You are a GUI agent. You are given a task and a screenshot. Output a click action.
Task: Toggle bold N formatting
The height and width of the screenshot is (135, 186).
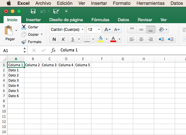point(54,39)
